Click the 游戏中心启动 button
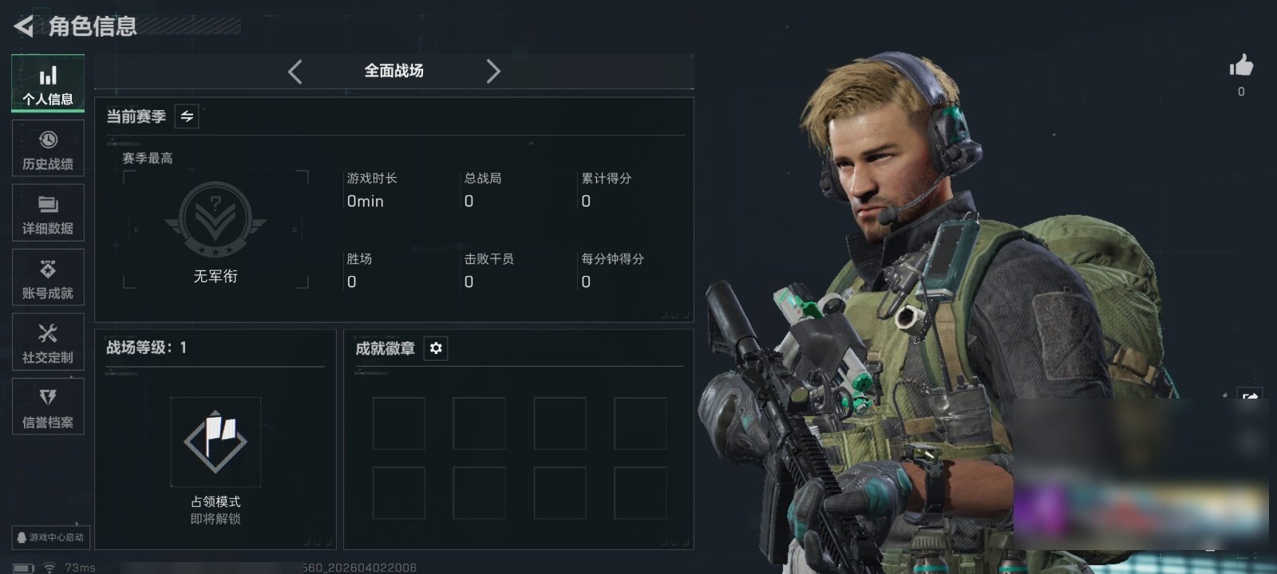 [50, 537]
